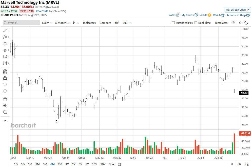Select the 1M range tab

30,164
